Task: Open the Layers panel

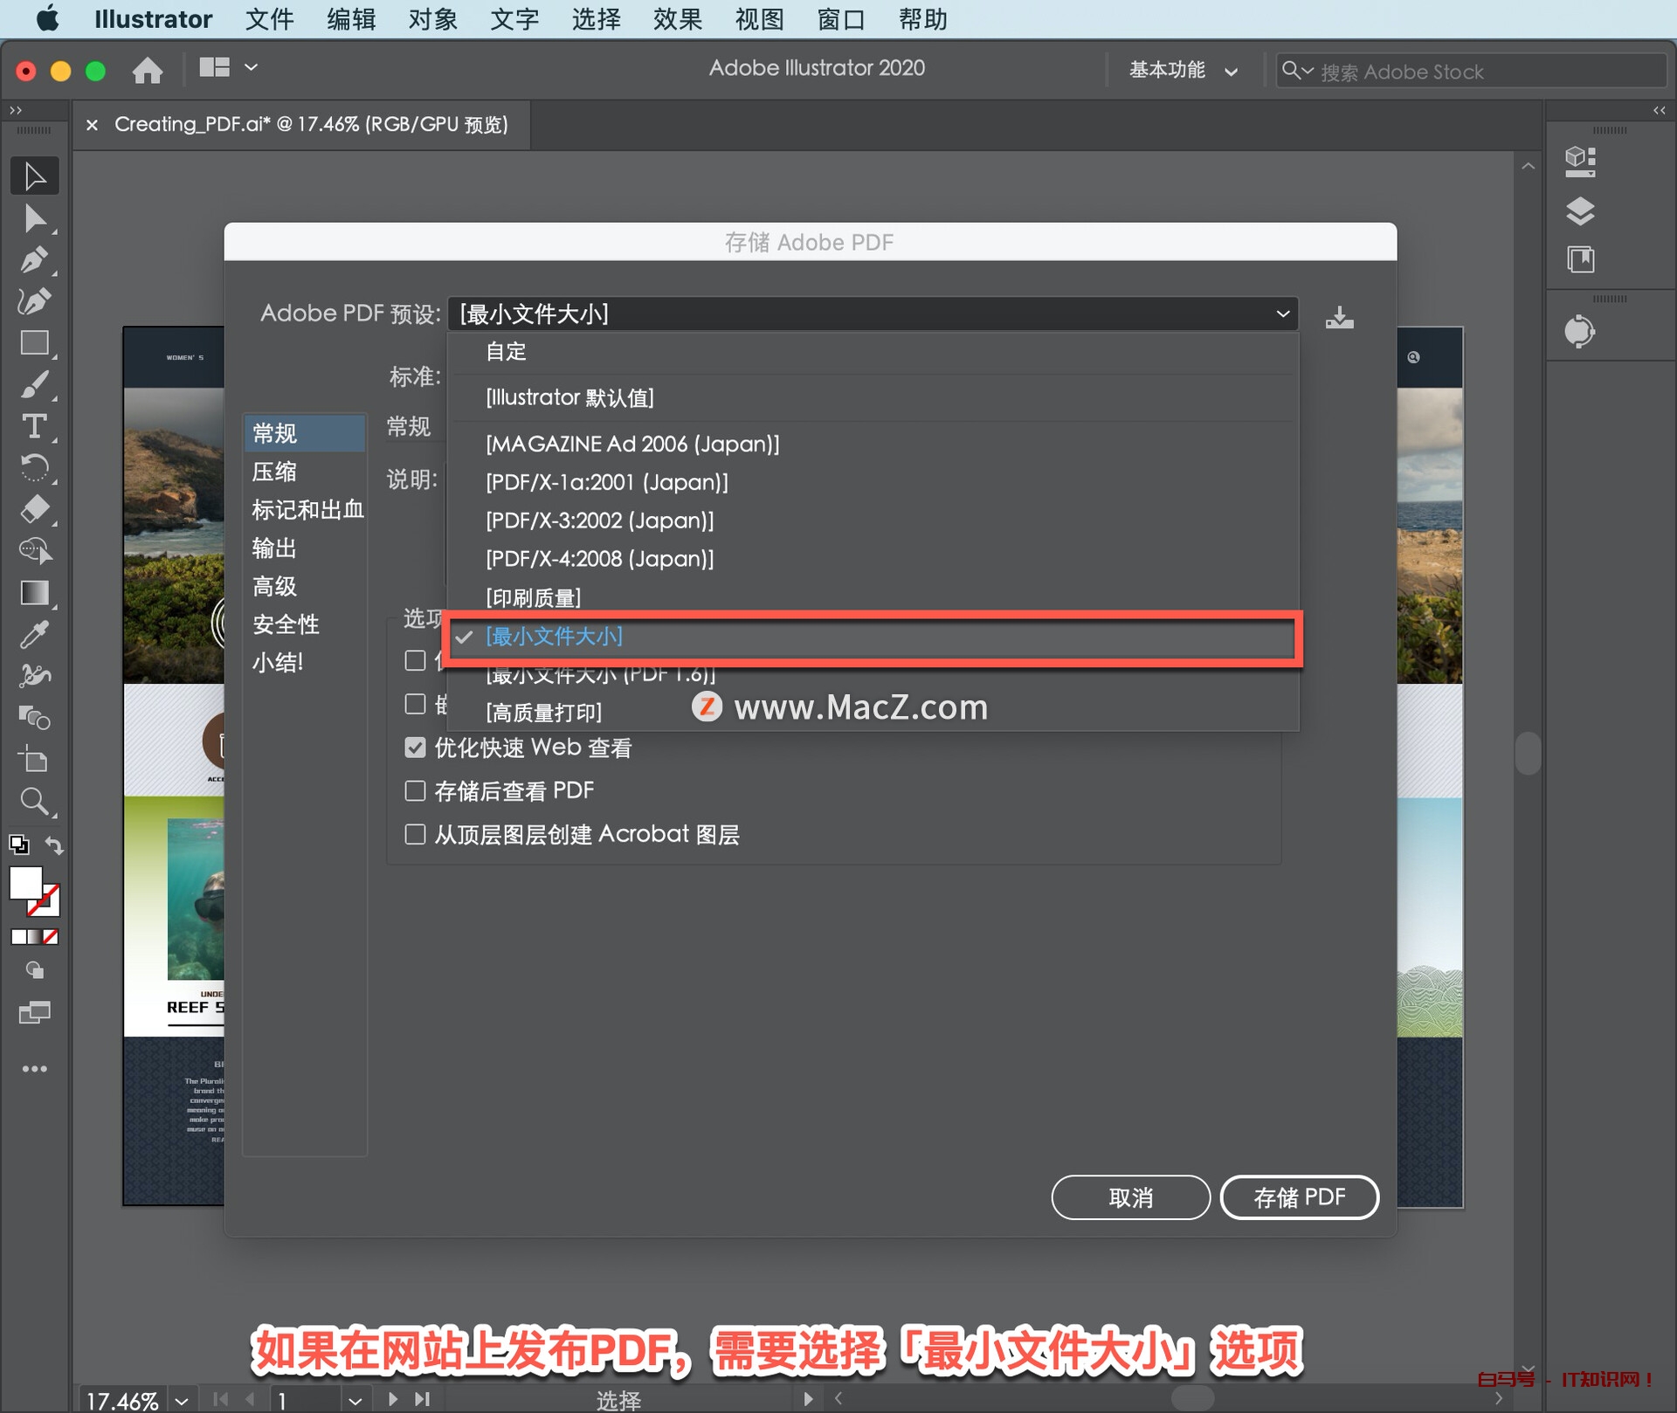Action: click(x=1581, y=211)
